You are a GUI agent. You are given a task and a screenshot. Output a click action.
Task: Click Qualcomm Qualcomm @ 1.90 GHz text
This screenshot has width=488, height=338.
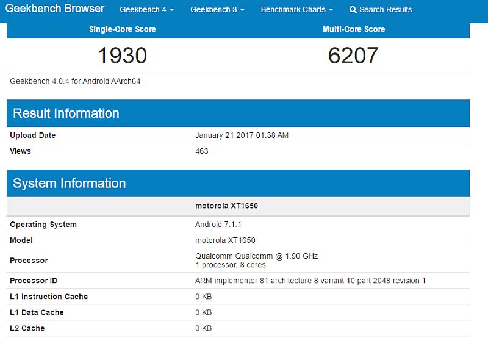[x=256, y=256]
